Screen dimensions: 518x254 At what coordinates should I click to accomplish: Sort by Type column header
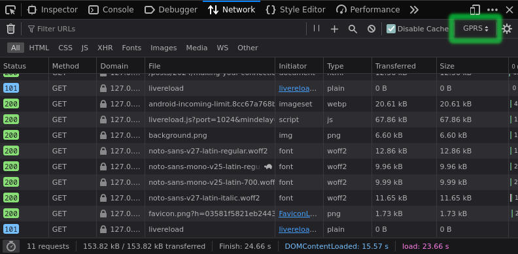pyautogui.click(x=347, y=66)
